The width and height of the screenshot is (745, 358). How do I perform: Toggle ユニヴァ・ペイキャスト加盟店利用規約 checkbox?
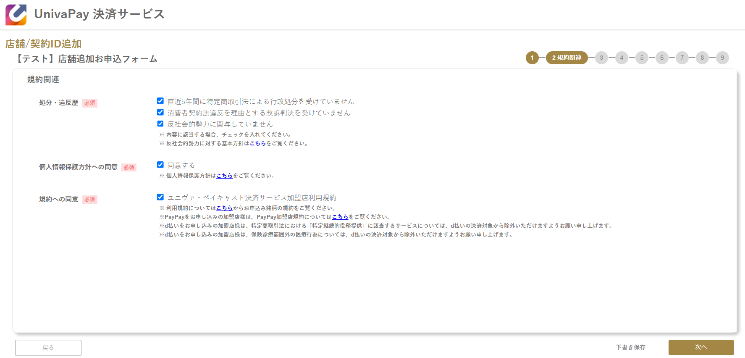click(x=160, y=197)
